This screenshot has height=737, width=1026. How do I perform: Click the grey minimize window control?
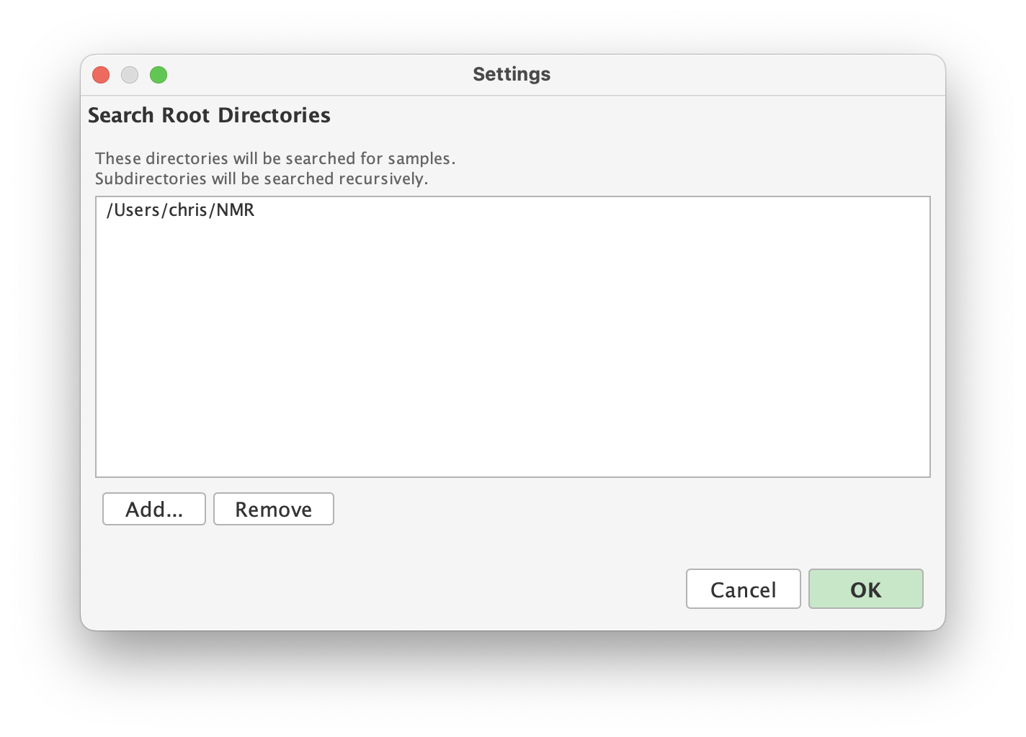(130, 75)
